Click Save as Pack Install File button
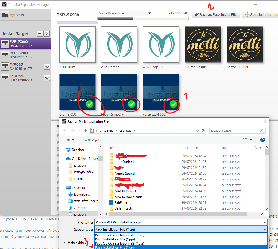This screenshot has height=249, width=278. [x=216, y=14]
